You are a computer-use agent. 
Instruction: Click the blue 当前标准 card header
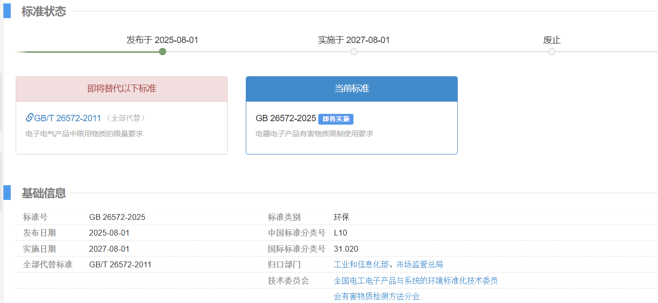pos(352,89)
